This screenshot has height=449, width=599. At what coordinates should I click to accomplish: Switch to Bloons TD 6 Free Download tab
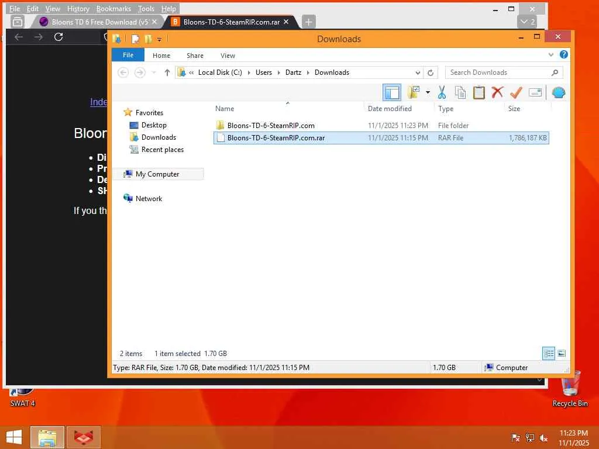(99, 22)
